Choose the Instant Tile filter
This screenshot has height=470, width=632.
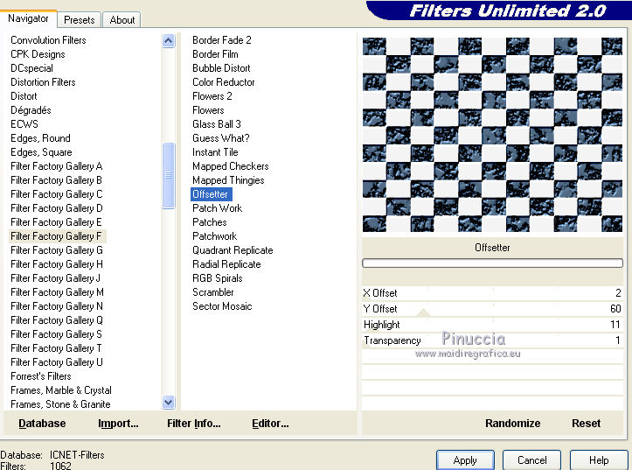pos(215,152)
